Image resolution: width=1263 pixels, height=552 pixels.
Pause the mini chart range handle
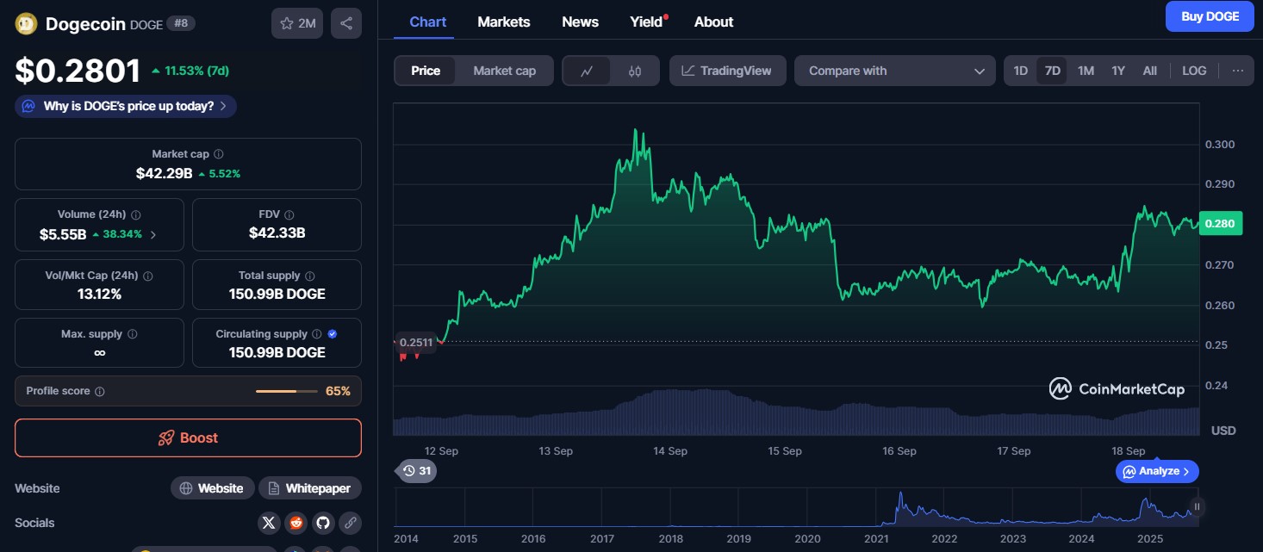1196,507
